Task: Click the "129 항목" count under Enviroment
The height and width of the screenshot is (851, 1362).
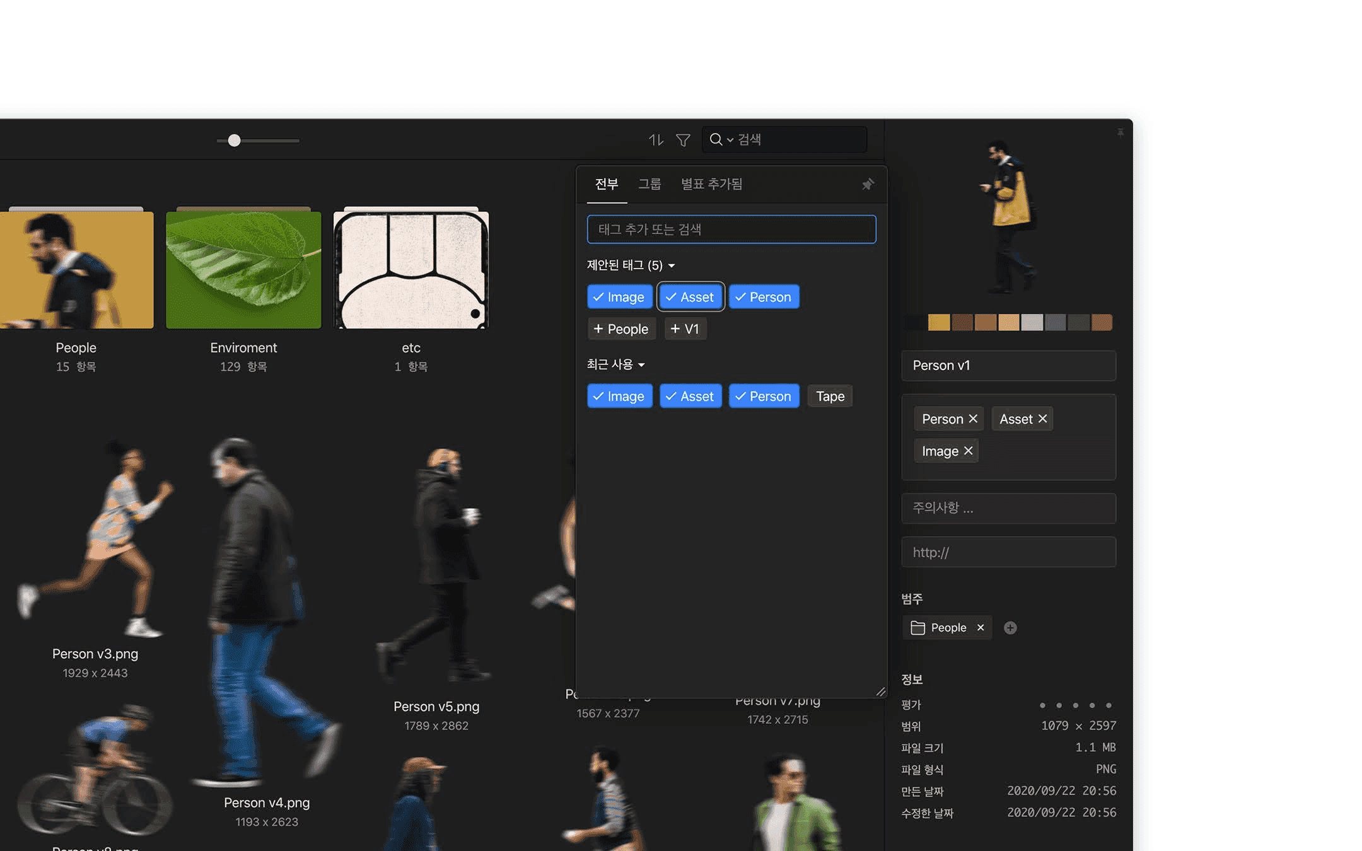Action: (243, 367)
